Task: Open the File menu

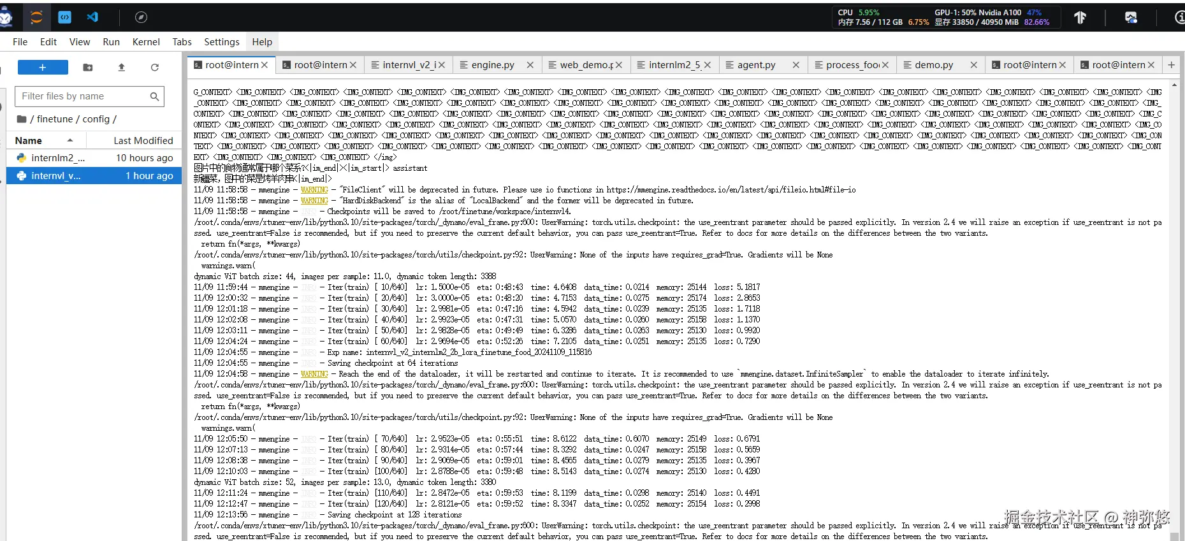Action: (20, 42)
